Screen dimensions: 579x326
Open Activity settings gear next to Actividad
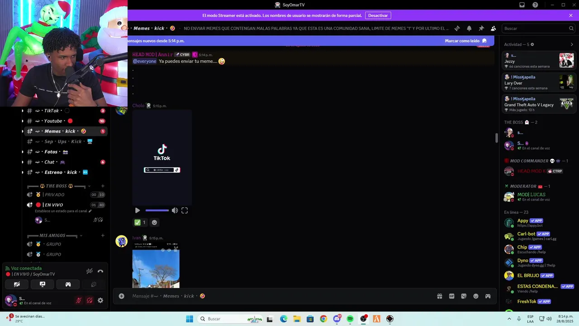pyautogui.click(x=532, y=44)
